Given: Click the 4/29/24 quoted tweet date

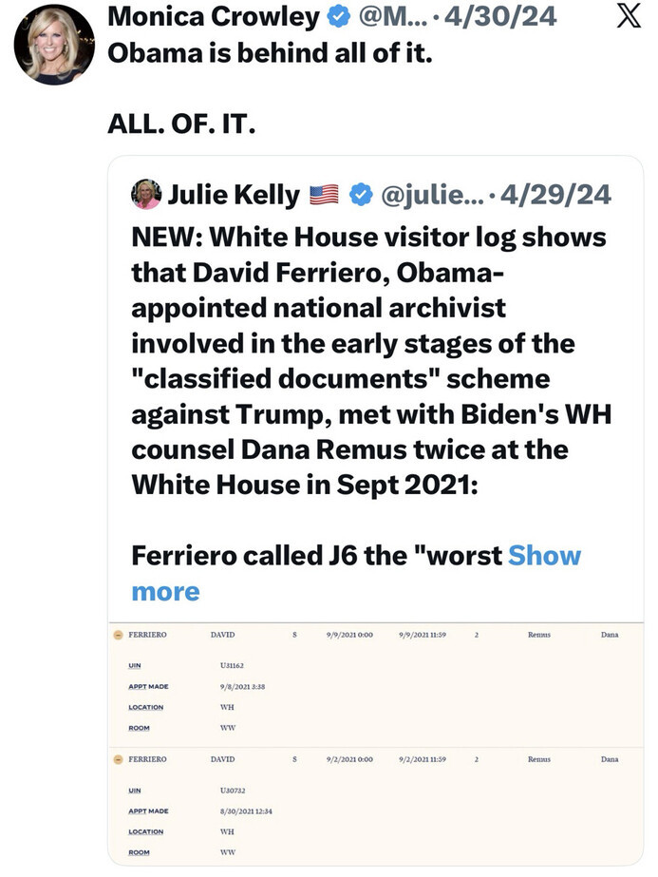Looking at the screenshot, I should pyautogui.click(x=555, y=195).
